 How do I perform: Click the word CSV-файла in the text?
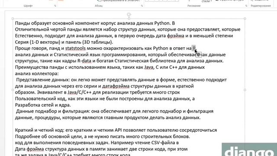click(163, 143)
